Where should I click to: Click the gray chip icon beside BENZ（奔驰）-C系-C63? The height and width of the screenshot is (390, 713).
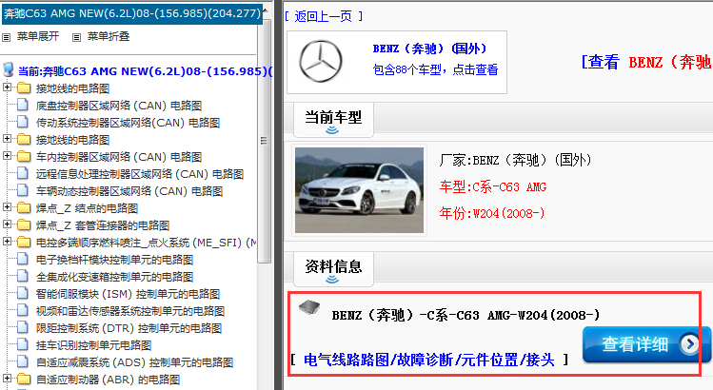click(x=309, y=308)
